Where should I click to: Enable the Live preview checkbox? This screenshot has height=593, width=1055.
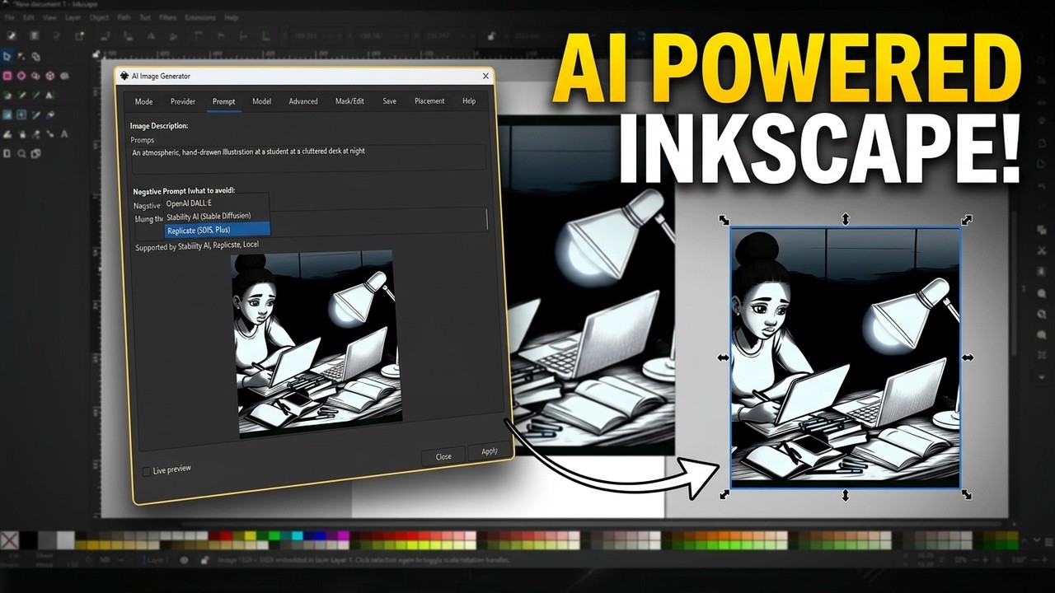tap(147, 471)
